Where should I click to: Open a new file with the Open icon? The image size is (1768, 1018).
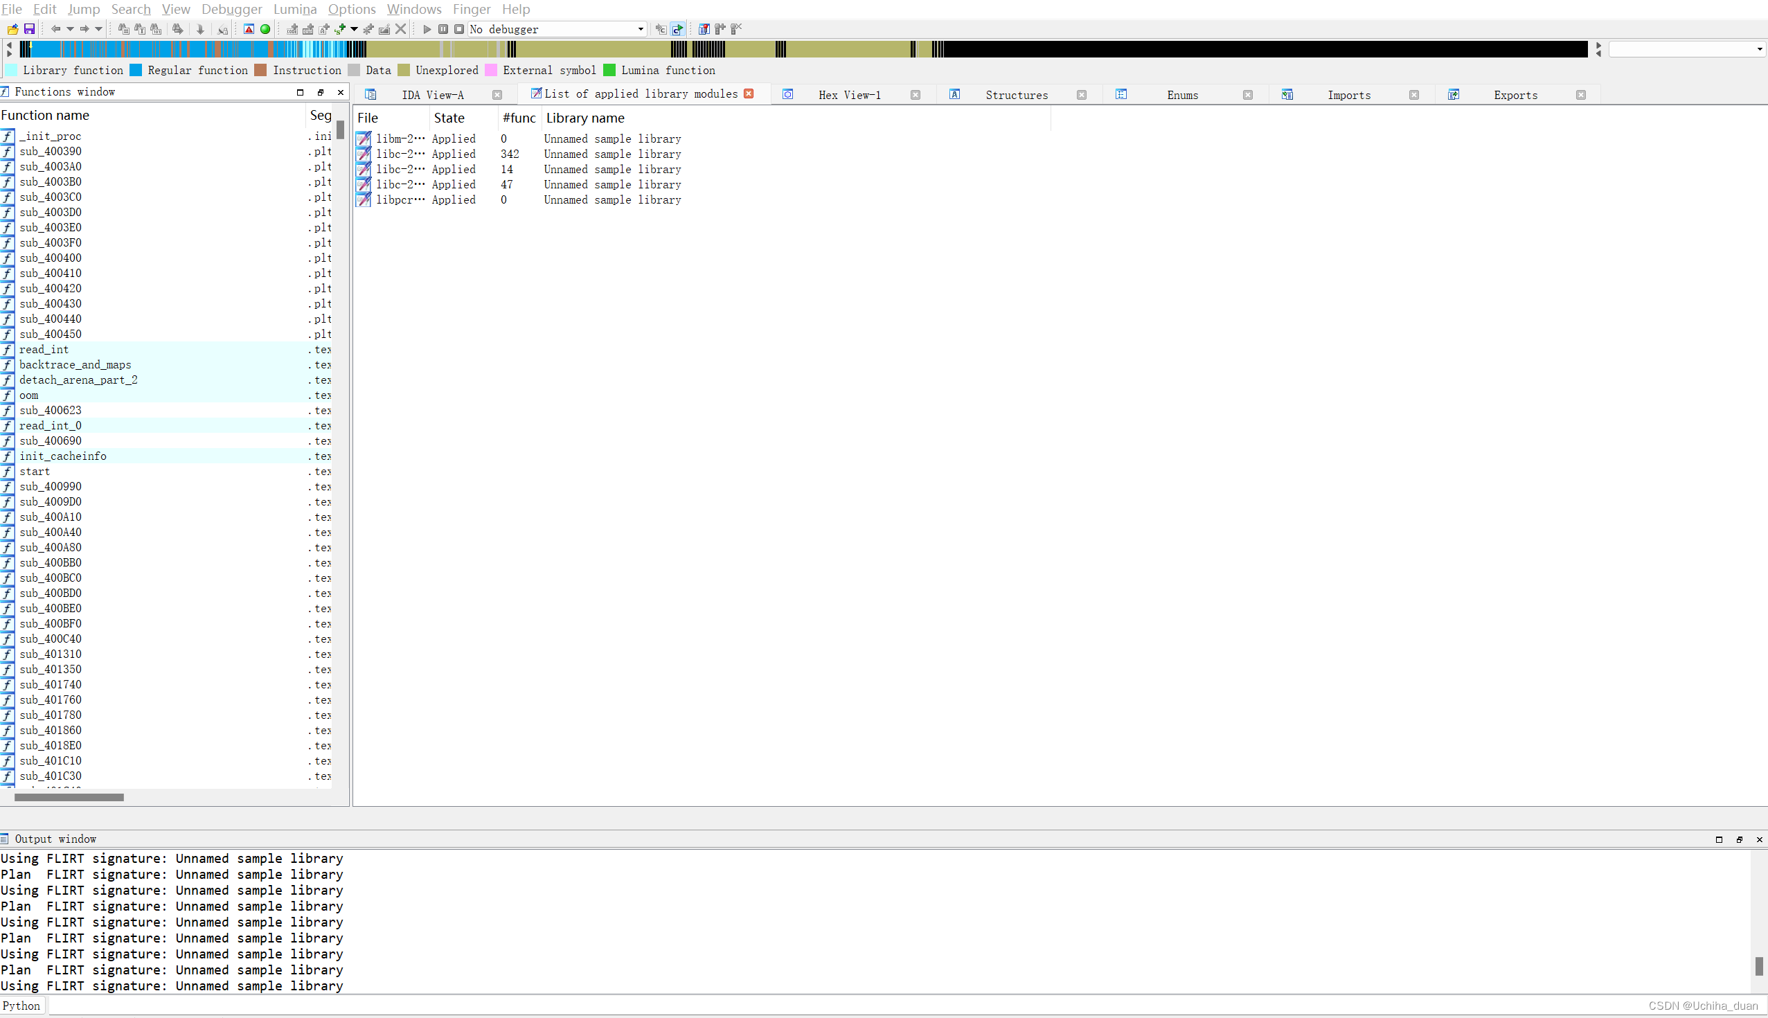pyautogui.click(x=12, y=28)
